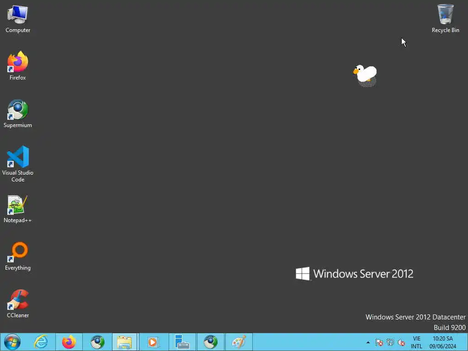Select the CCleaner desktop shortcut
The image size is (468, 351).
[x=18, y=303]
